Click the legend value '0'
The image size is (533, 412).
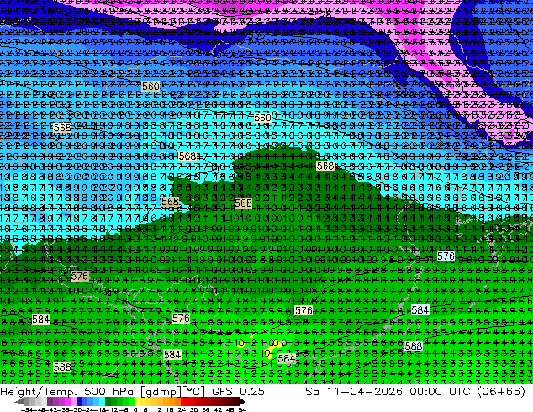135,410
